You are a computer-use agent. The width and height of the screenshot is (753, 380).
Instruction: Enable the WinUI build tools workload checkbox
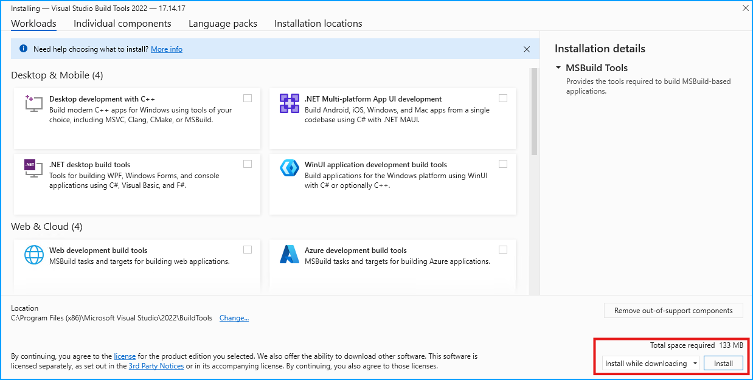pyautogui.click(x=503, y=163)
